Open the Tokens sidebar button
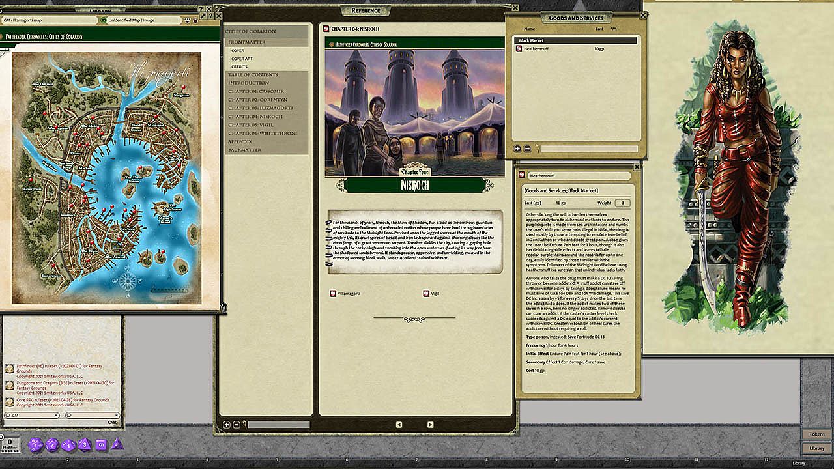Screen dimensions: 834x469 (816, 434)
